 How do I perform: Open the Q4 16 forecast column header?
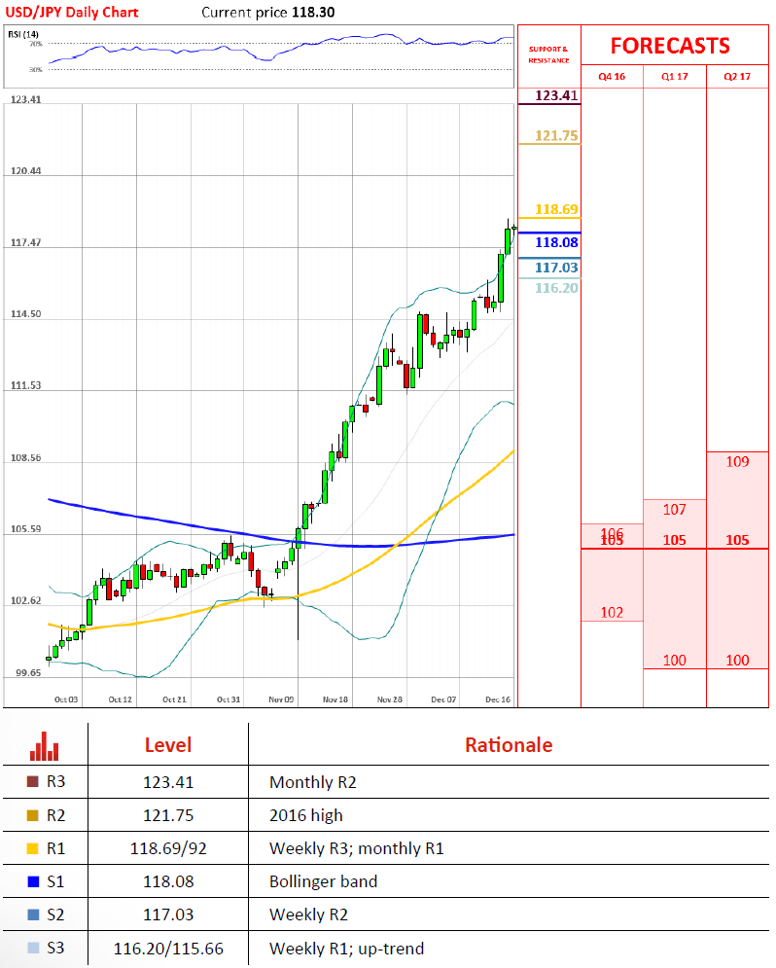coord(612,77)
